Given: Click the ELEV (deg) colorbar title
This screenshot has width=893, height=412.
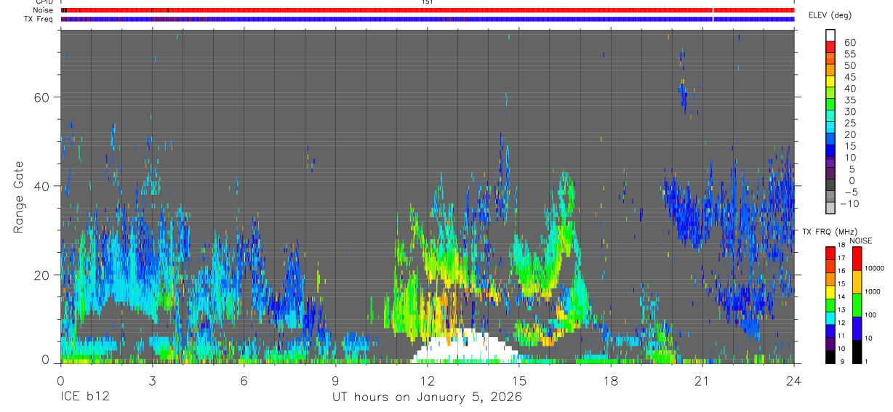Looking at the screenshot, I should (830, 15).
